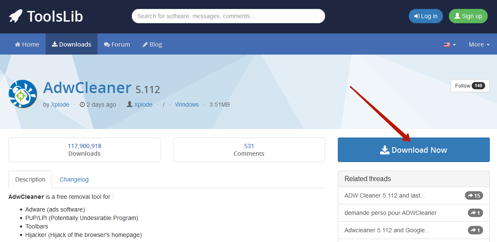The image size is (497, 242).
Task: Open the language selector caret
Action: point(454,45)
